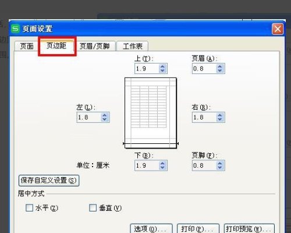Switch to the 工作表 tab
The width and height of the screenshot is (291, 233).
pos(133,46)
